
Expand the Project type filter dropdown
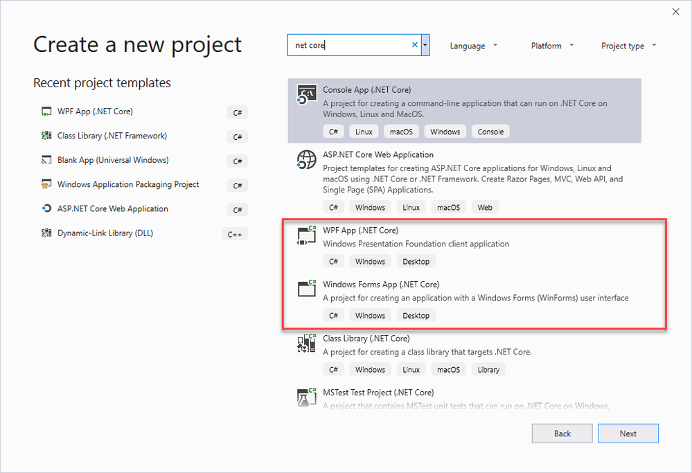pyautogui.click(x=628, y=46)
